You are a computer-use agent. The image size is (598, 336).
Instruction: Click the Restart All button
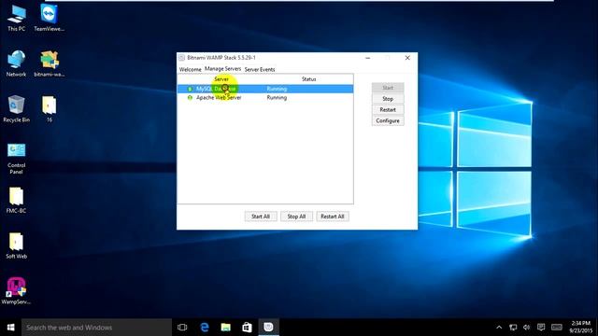333,217
